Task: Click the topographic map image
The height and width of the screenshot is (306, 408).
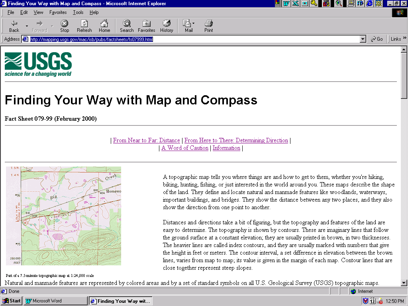Action: click(63, 216)
